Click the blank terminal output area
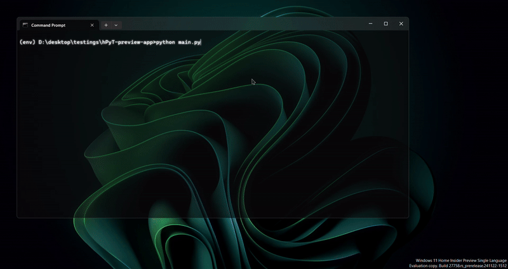508x269 pixels. point(210,140)
